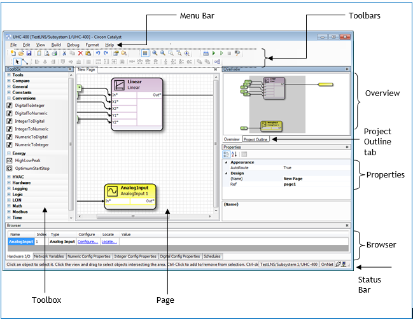Activate the arrow pointer selection tool

17,62
